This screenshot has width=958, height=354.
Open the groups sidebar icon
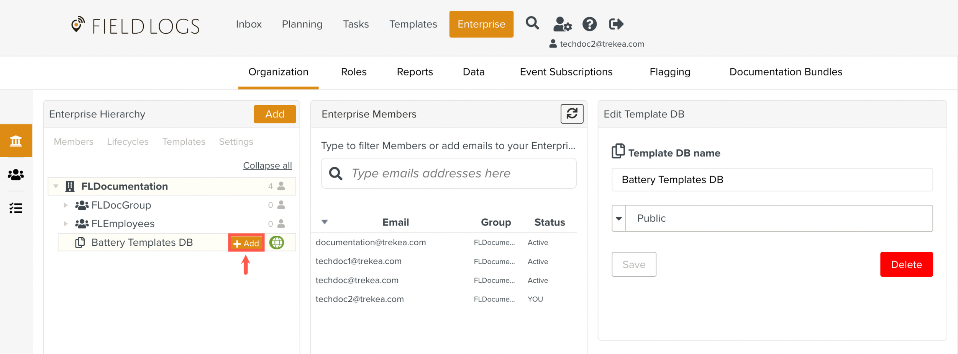tap(16, 175)
